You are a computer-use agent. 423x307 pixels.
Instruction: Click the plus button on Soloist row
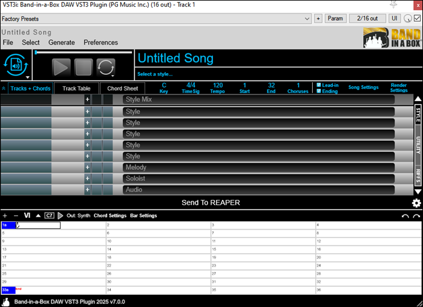(87, 178)
